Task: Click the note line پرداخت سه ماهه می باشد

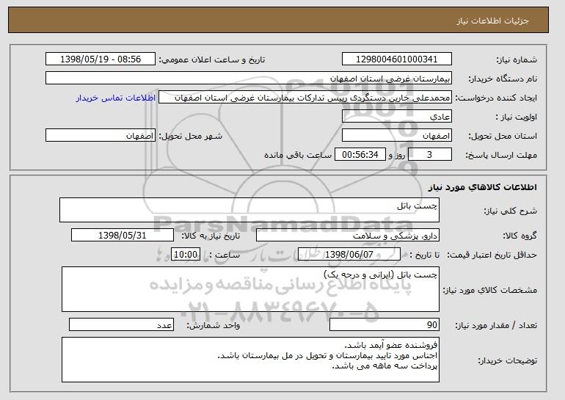Action: [384, 366]
